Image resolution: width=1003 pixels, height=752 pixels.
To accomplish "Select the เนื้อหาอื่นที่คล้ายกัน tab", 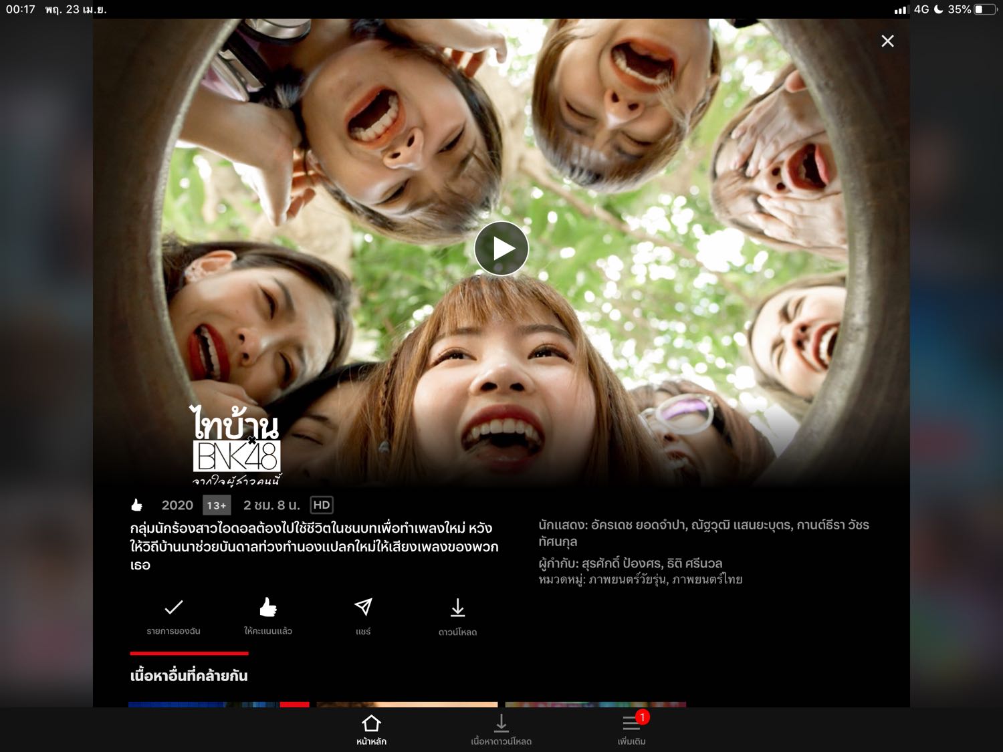I will tap(189, 675).
